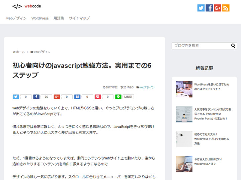Click the Facebook share count 36

[46, 97]
